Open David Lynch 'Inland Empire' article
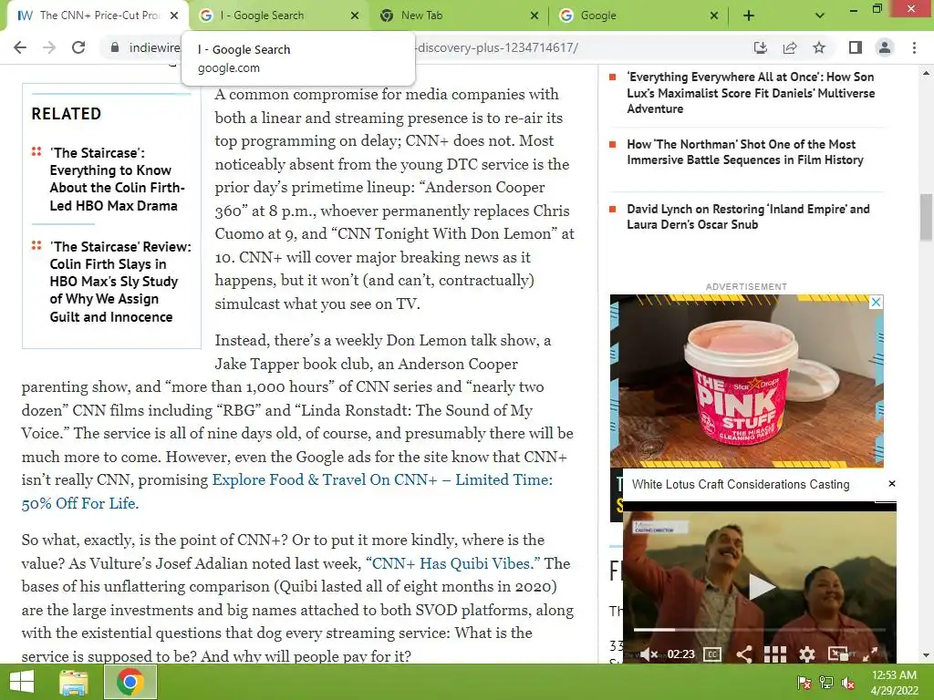 (x=748, y=217)
